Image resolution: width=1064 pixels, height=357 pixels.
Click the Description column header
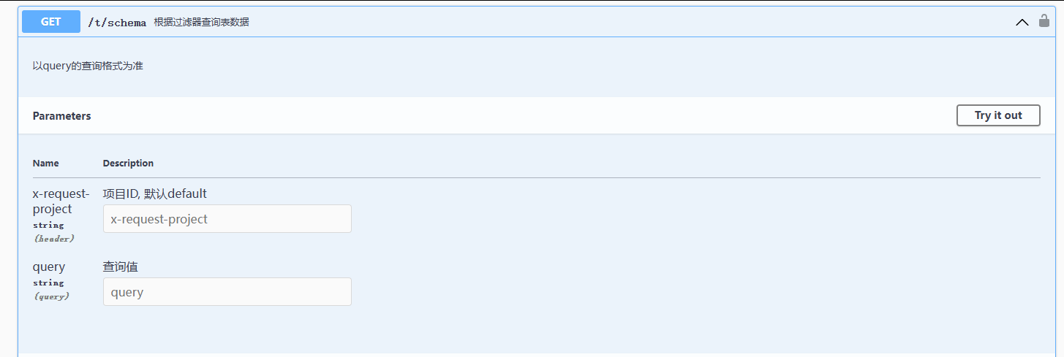[128, 163]
